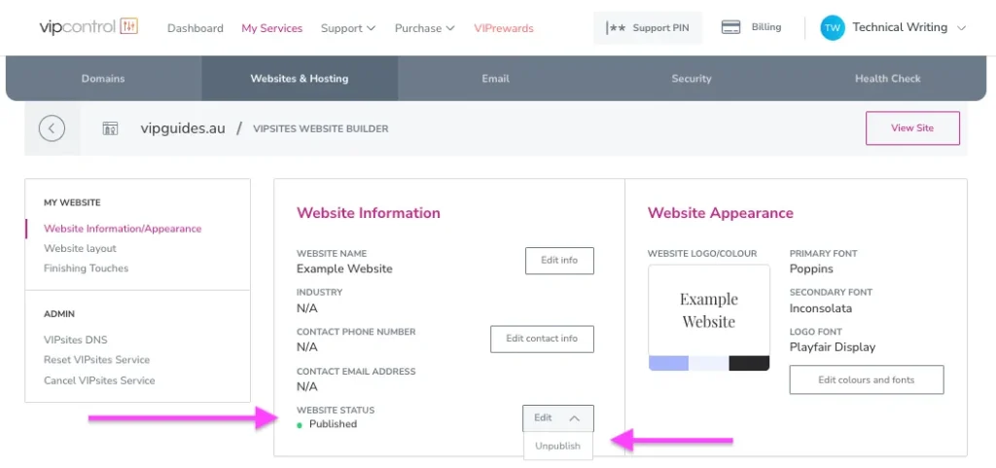996x468 pixels.
Task: Click the VIPSITES WEBSITE BUILDER breadcrumb text
Action: click(x=321, y=128)
